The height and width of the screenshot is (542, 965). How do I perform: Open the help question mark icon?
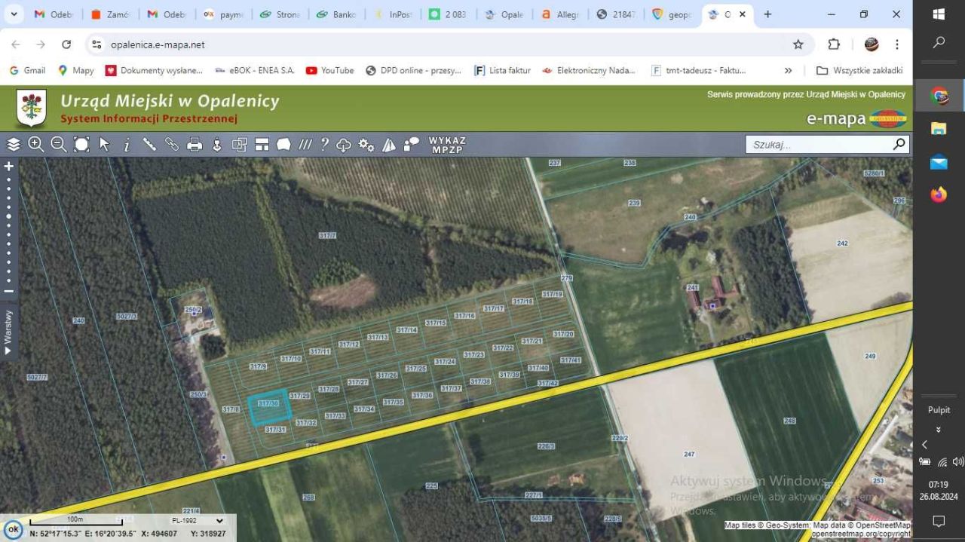click(x=324, y=145)
